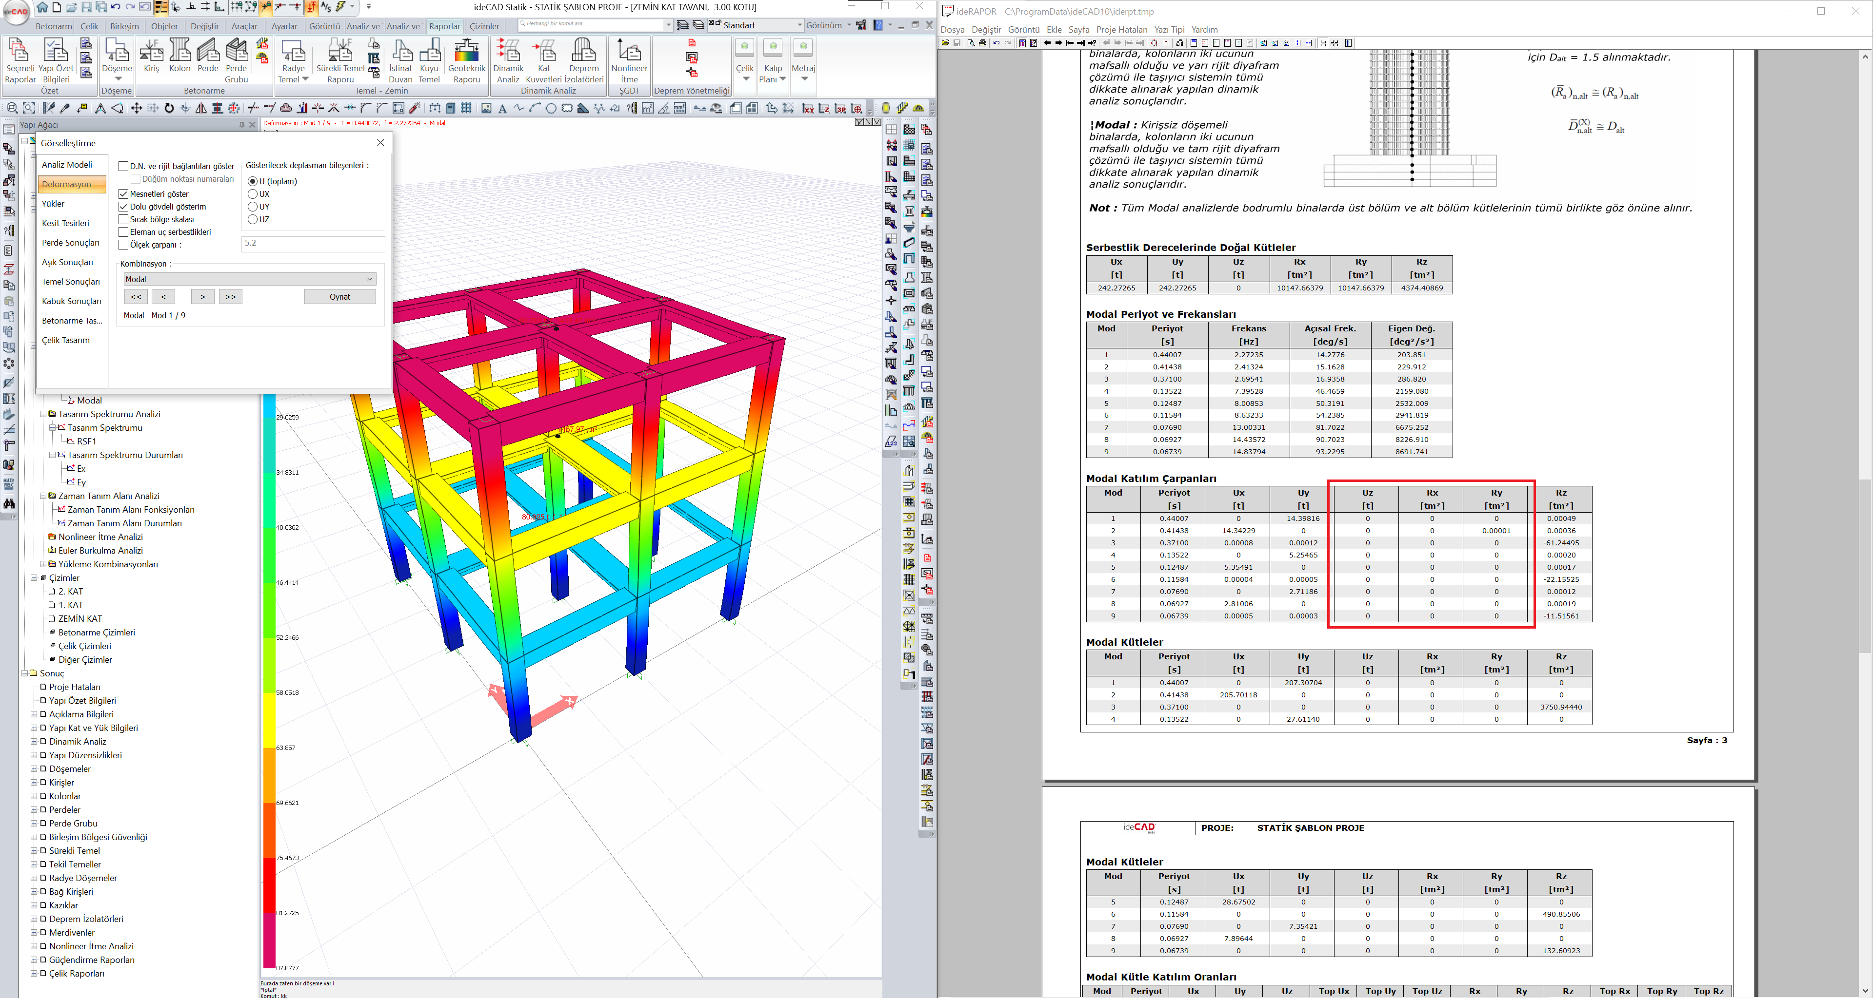Select the İstinat Duvarı tool
The width and height of the screenshot is (1873, 998).
(400, 61)
